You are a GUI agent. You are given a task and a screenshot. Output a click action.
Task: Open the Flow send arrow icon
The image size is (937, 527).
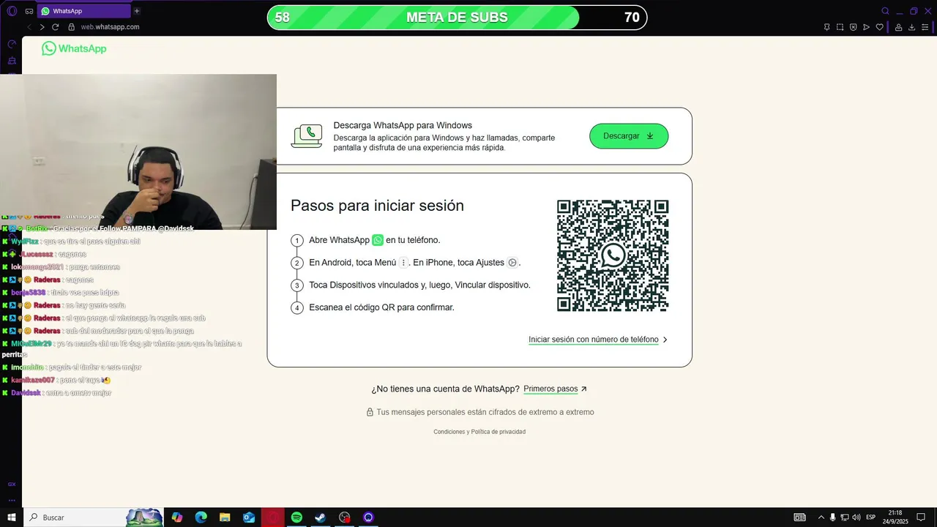[866, 27]
